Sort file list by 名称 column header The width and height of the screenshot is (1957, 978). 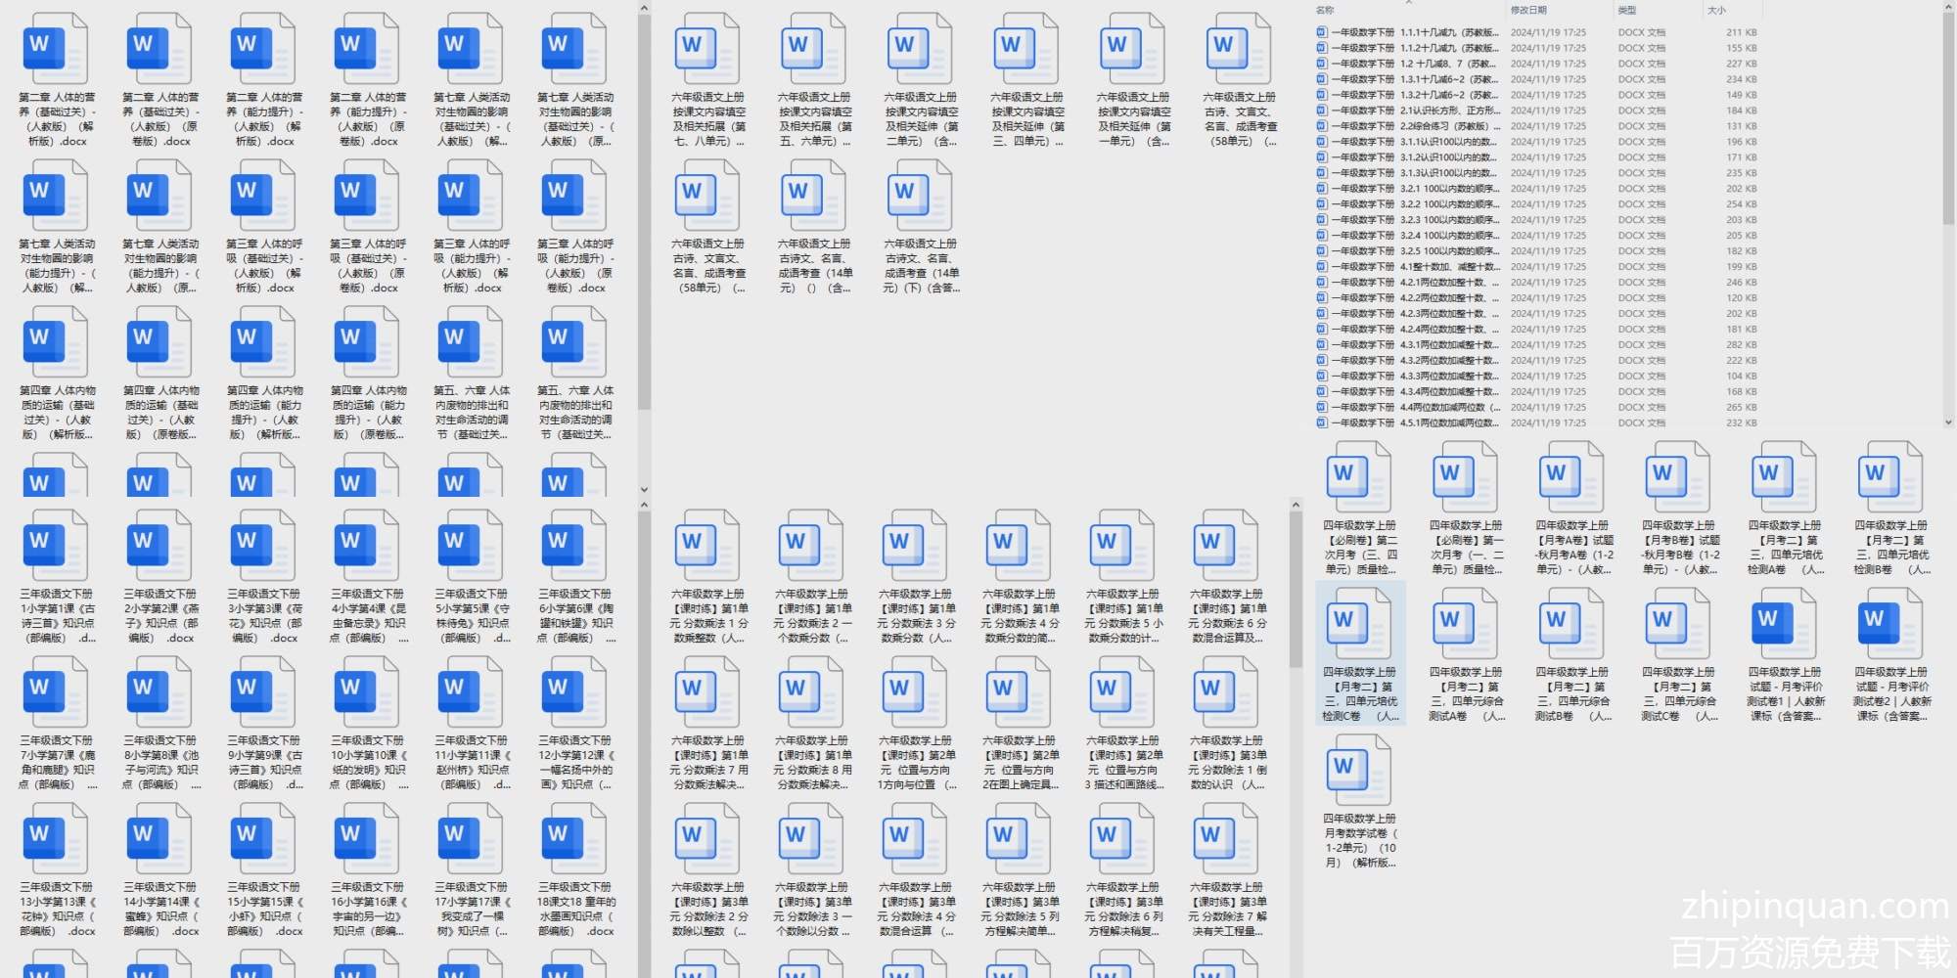[x=1326, y=10]
